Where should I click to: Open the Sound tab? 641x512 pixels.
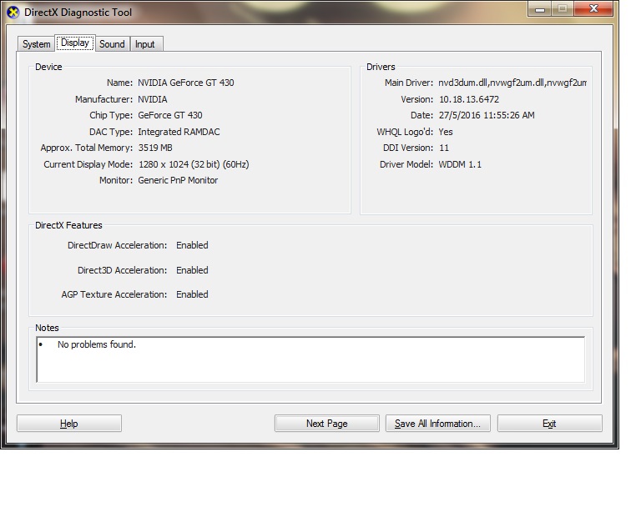tap(112, 44)
